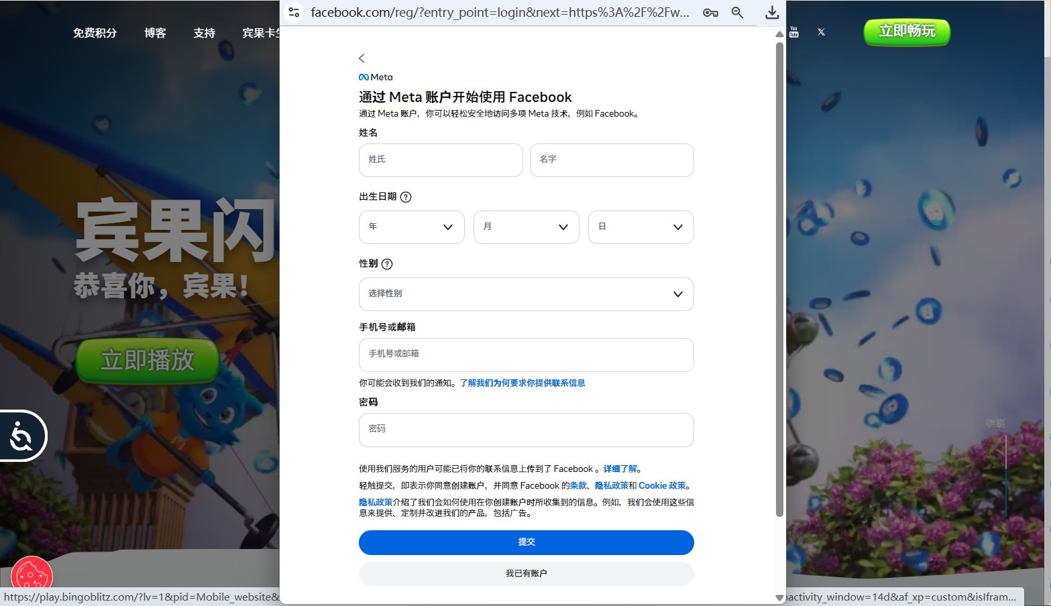Open 免费积分 menu on Bingo Blitz page
The height and width of the screenshot is (606, 1051).
click(95, 33)
